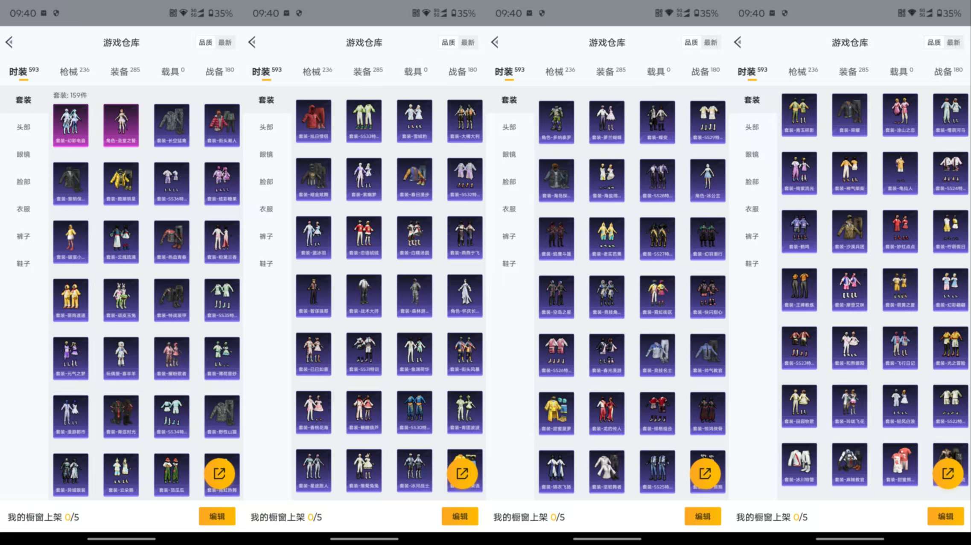Viewport: 971px width, 545px height.
Task: Tap the orange 编辑 button
Action: [217, 516]
